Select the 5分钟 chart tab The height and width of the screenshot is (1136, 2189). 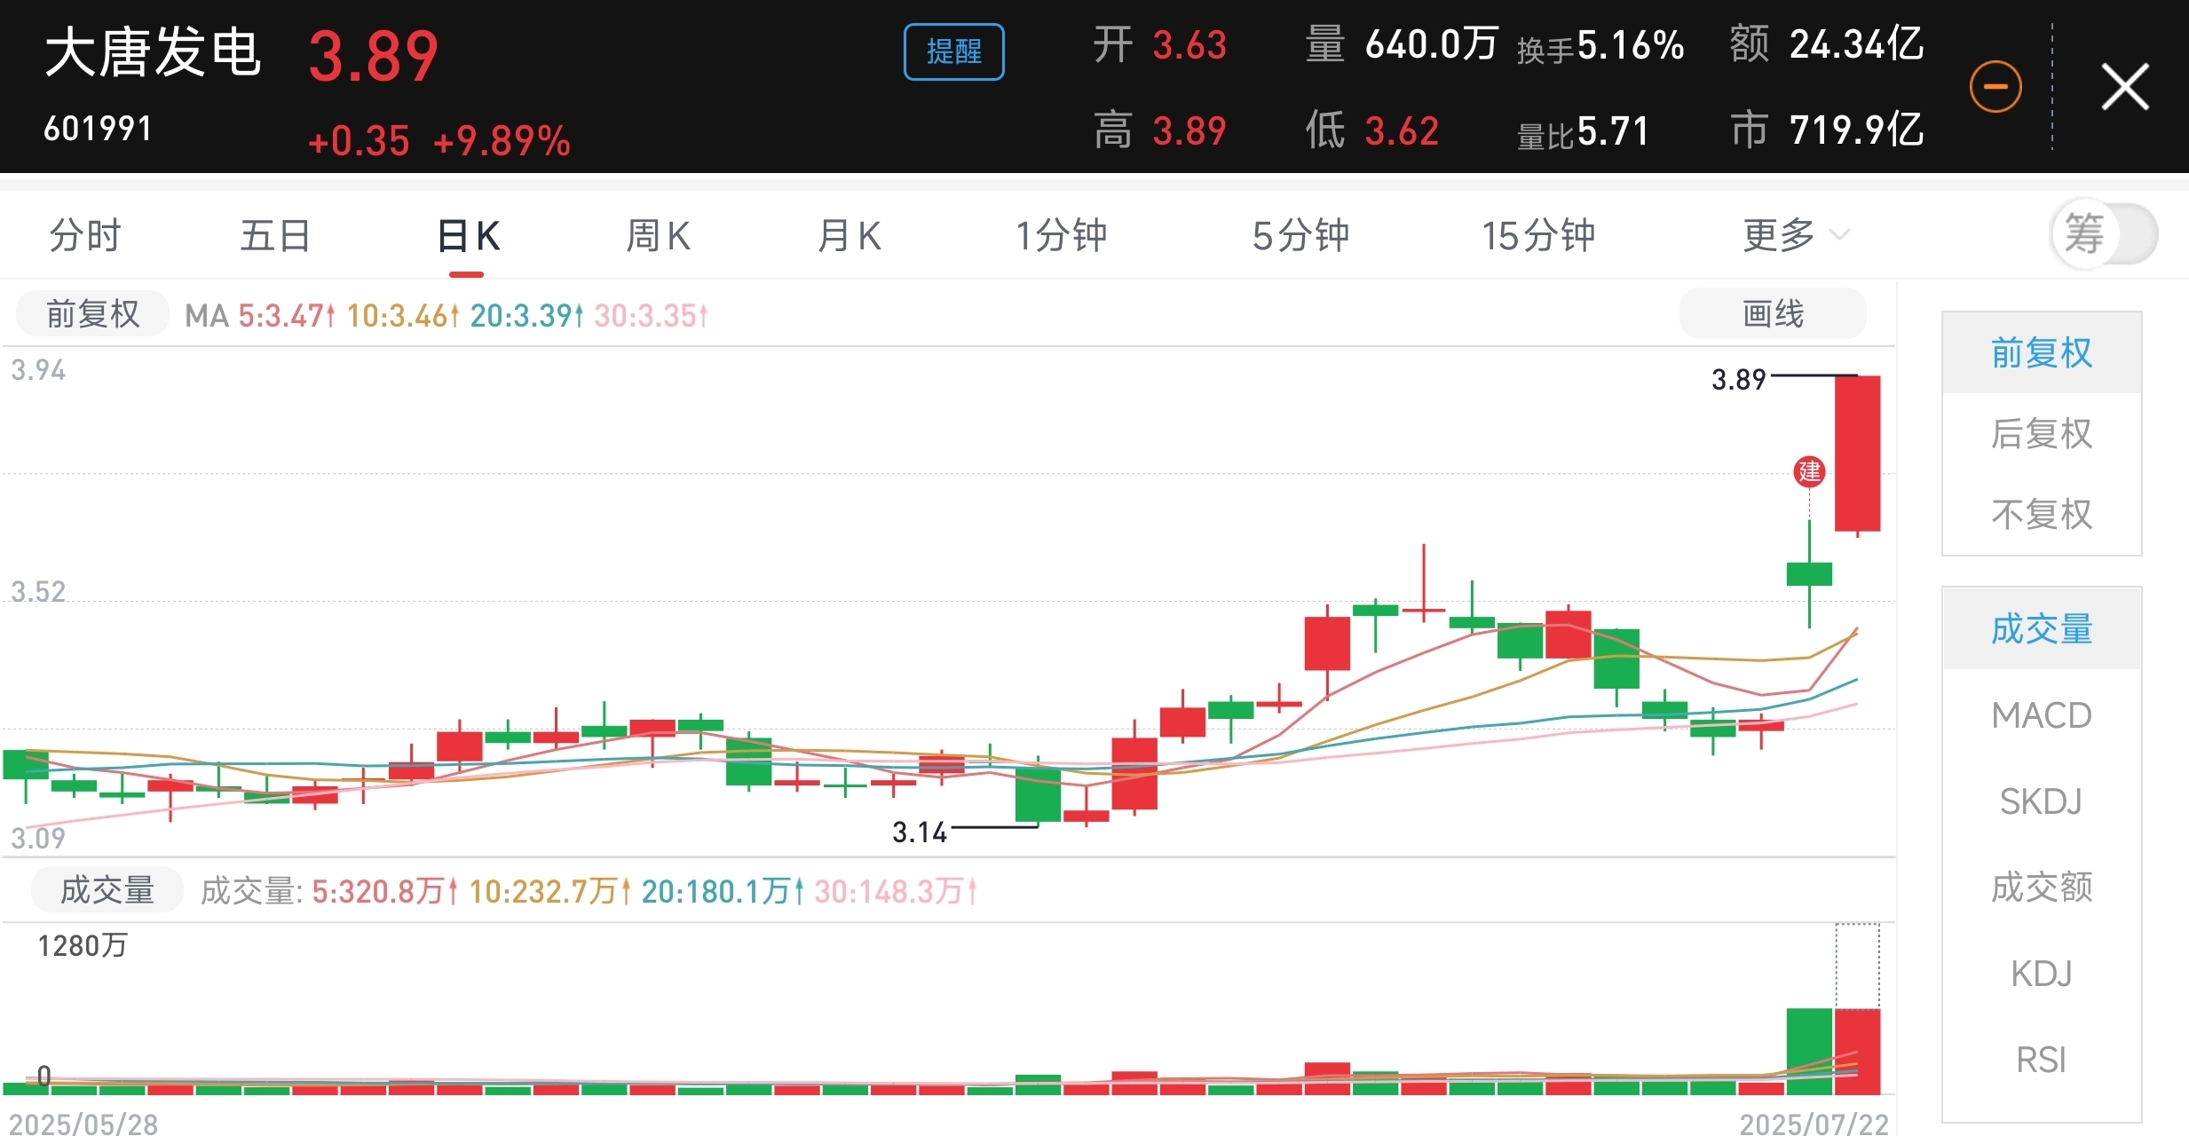click(x=1300, y=236)
